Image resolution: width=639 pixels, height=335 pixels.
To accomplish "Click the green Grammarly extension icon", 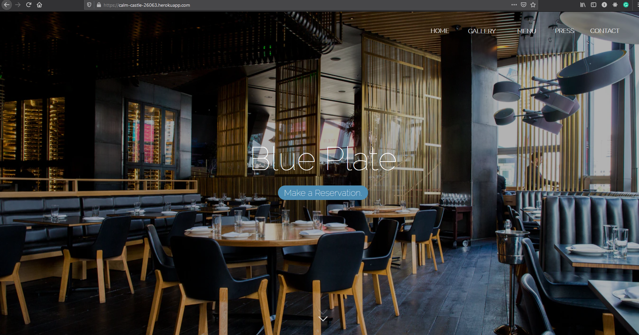I will [x=626, y=5].
